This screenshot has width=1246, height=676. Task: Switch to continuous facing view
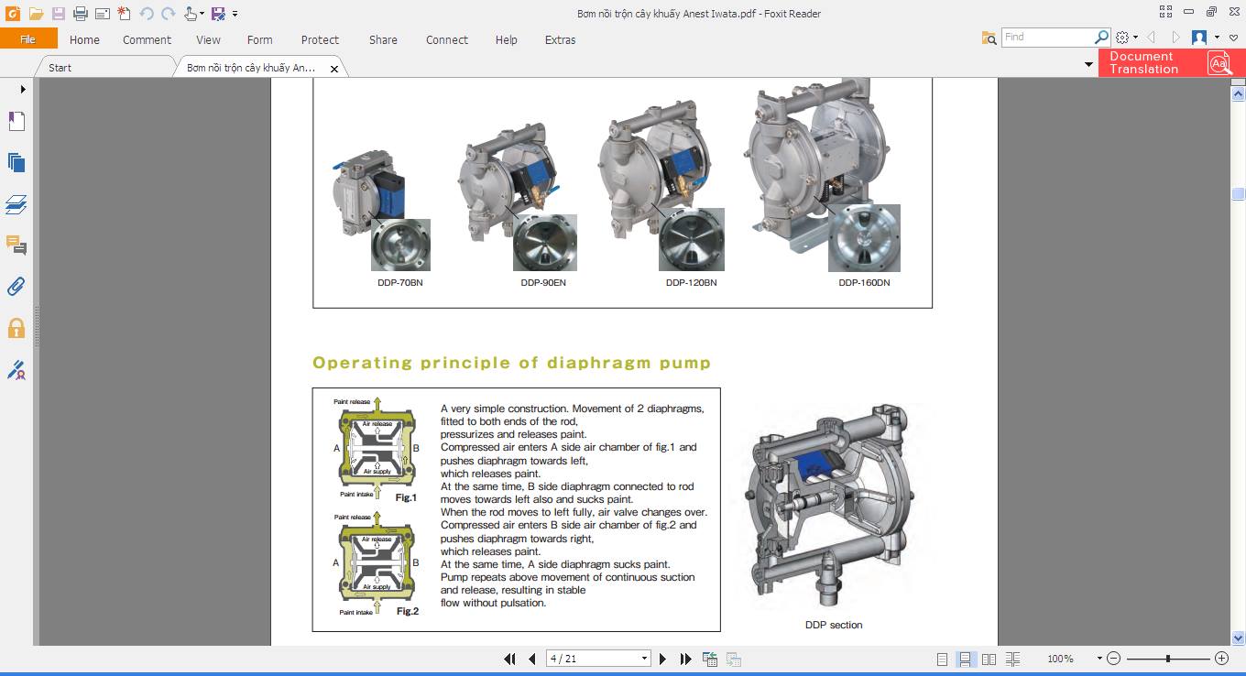coord(1012,659)
